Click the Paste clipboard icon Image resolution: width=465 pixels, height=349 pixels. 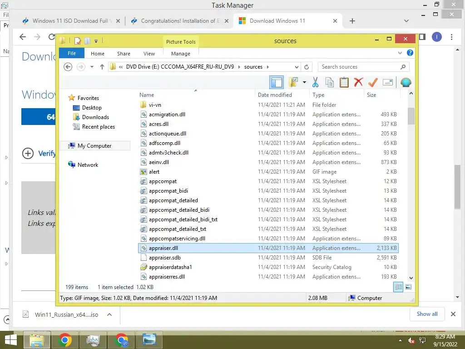344,82
